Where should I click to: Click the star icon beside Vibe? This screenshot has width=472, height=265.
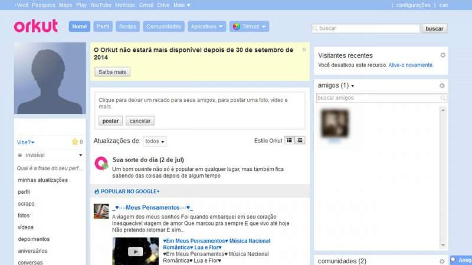tap(75, 142)
